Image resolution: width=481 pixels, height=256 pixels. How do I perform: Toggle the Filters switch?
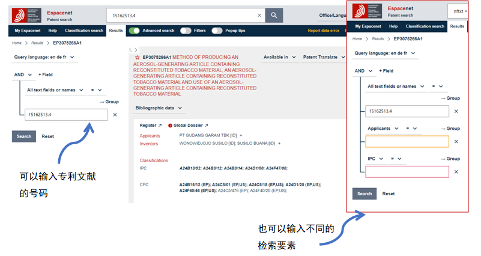186,31
